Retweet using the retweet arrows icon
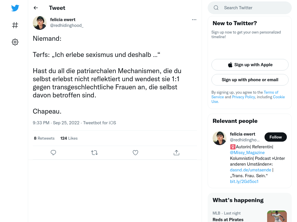The width and height of the screenshot is (297, 222). coord(94,153)
